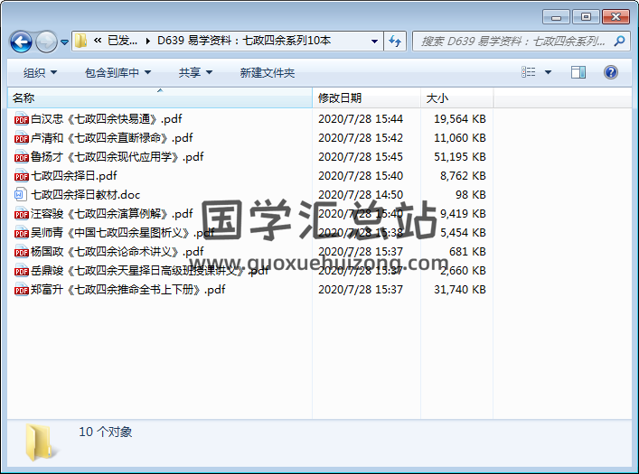Open recent pages dropdown arrow
Viewport: 639px width, 474px height.
(x=65, y=42)
